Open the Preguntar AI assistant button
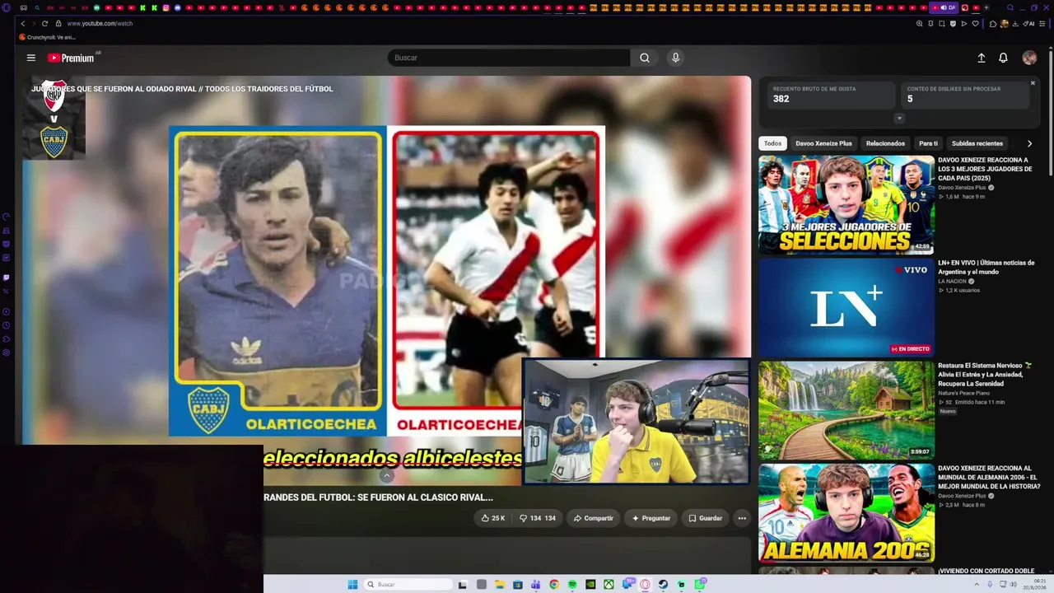1054x593 pixels. click(651, 518)
